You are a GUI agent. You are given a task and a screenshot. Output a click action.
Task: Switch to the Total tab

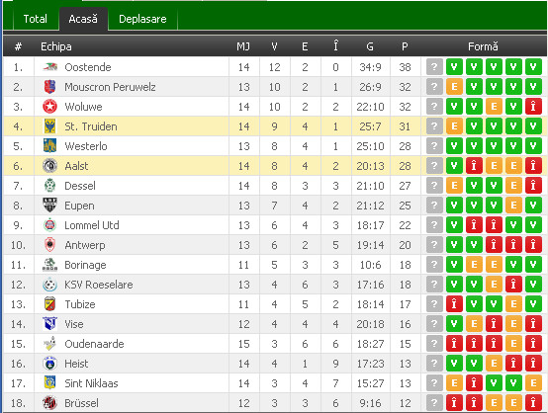35,19
